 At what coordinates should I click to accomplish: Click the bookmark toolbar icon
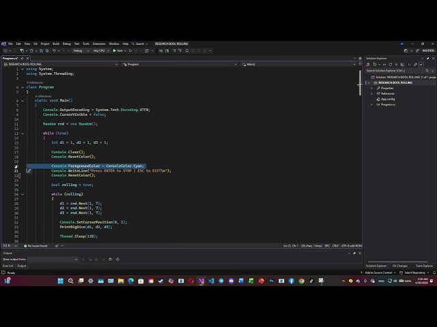pos(187,50)
